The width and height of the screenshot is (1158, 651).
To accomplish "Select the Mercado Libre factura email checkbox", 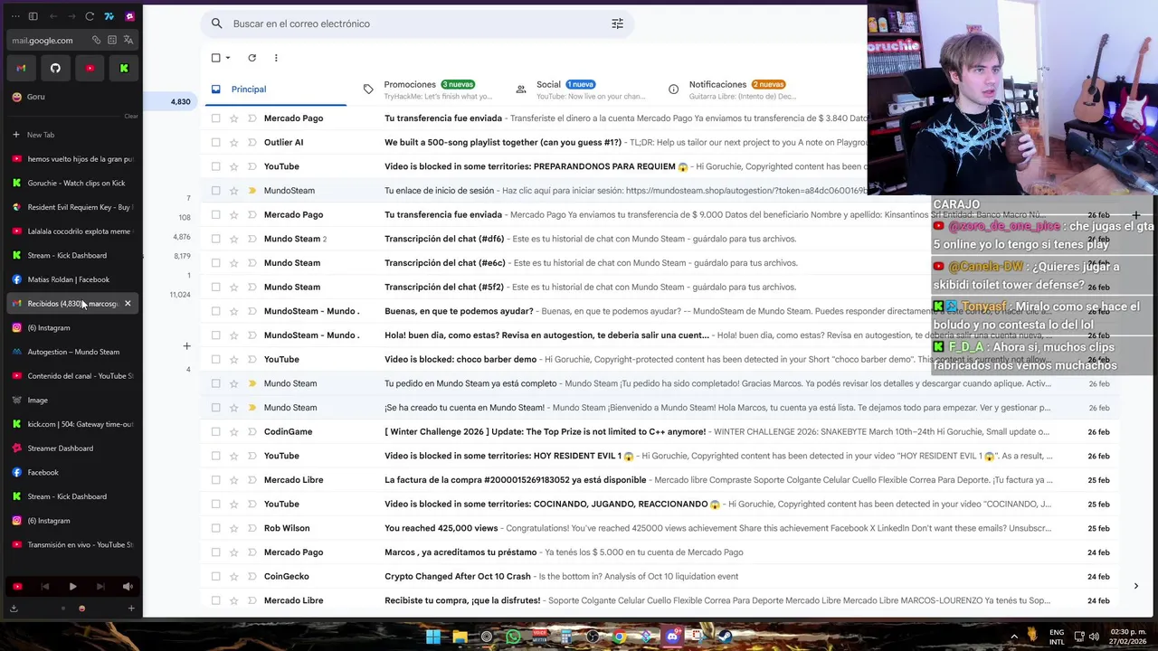I will pos(215,480).
